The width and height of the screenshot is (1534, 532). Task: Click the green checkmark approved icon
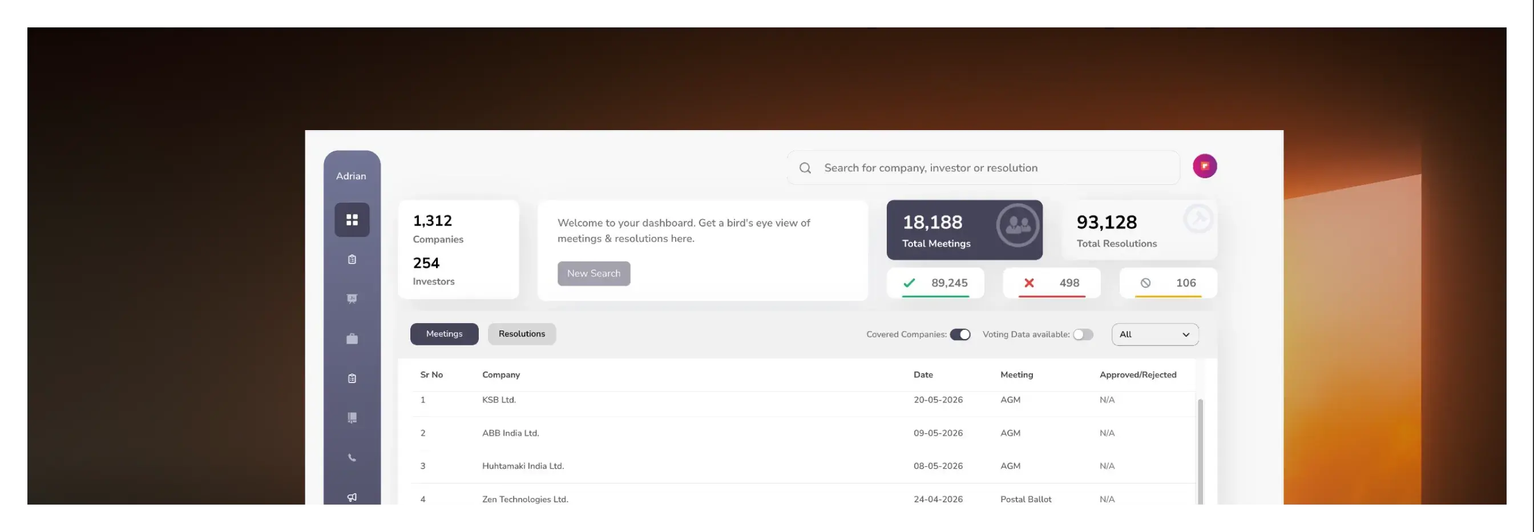click(x=909, y=283)
